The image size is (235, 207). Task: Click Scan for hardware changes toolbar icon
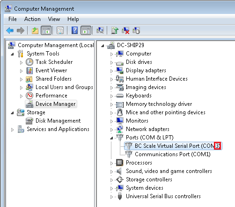[100, 30]
